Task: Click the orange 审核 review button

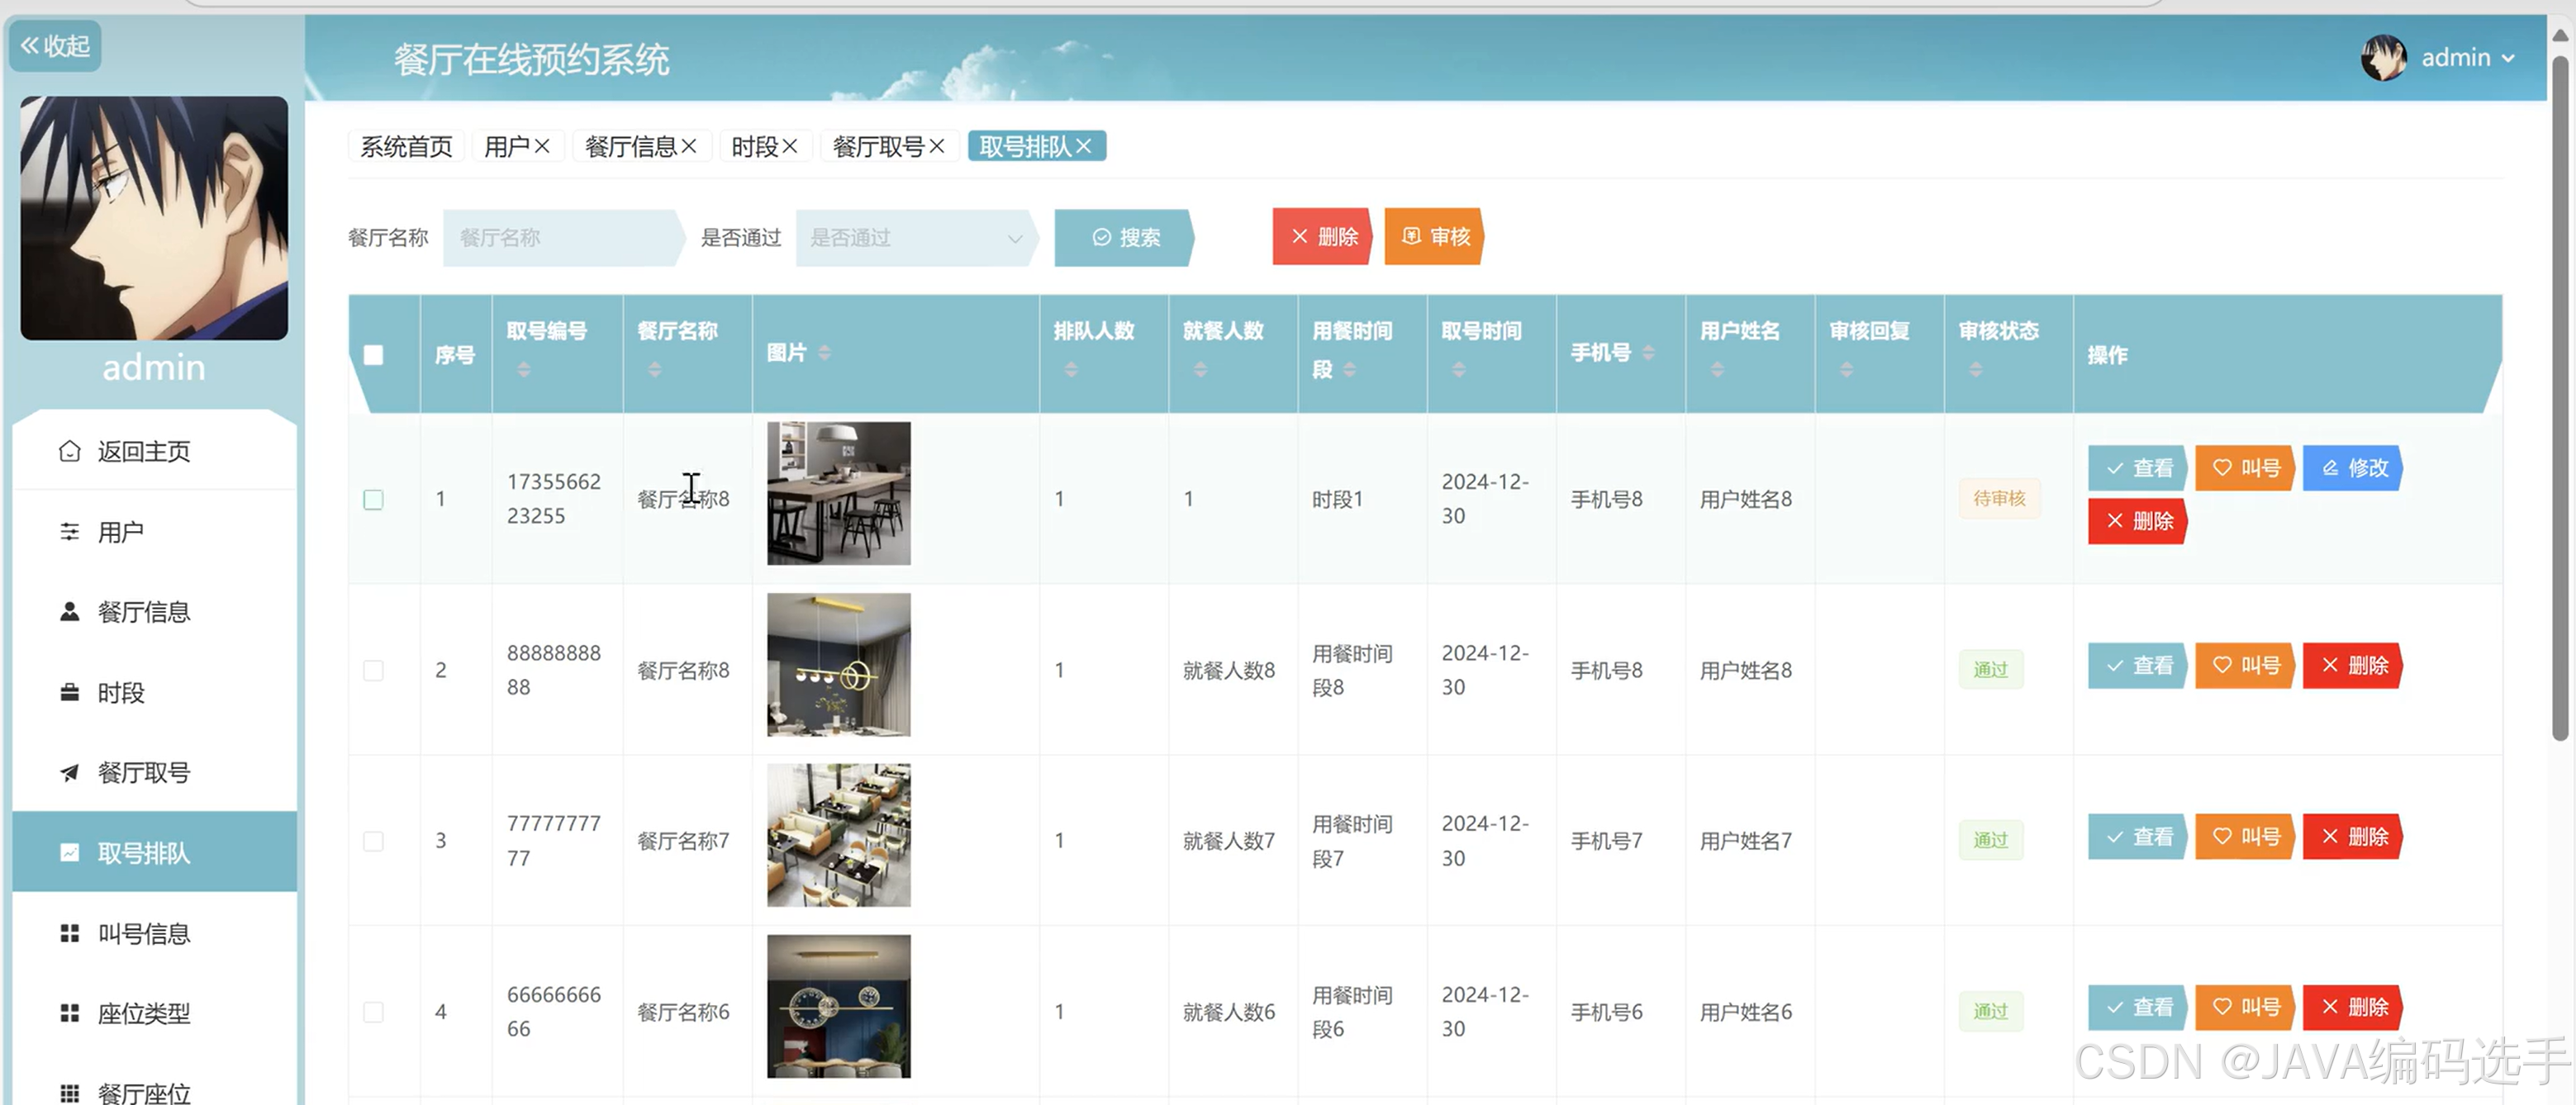Action: (x=1435, y=237)
